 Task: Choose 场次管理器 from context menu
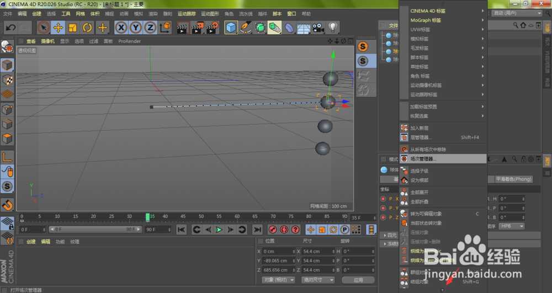(x=443, y=159)
